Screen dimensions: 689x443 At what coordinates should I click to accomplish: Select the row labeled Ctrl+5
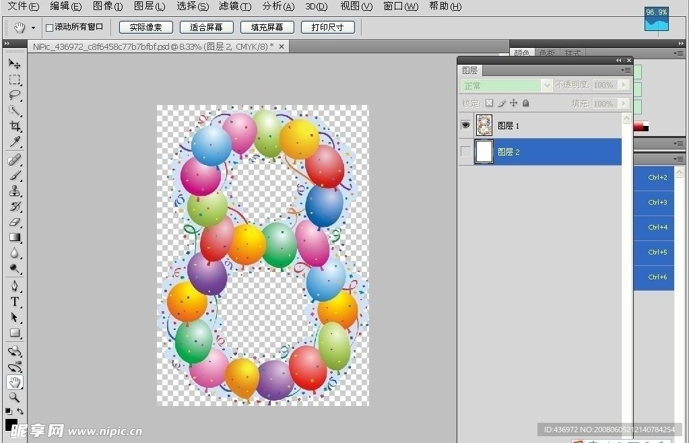click(x=654, y=252)
